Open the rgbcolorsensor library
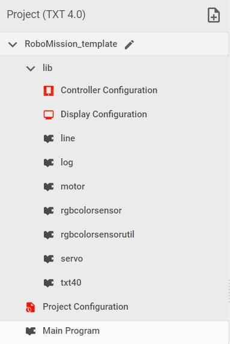 91,211
